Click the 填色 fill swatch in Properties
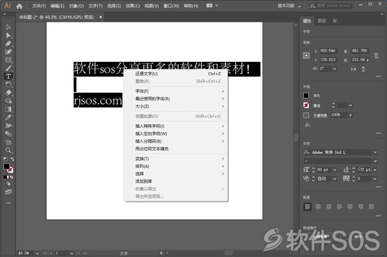 click(306, 95)
